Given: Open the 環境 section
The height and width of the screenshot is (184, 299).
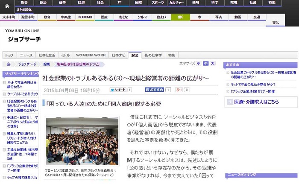Looking at the screenshot, I should pos(234,3).
